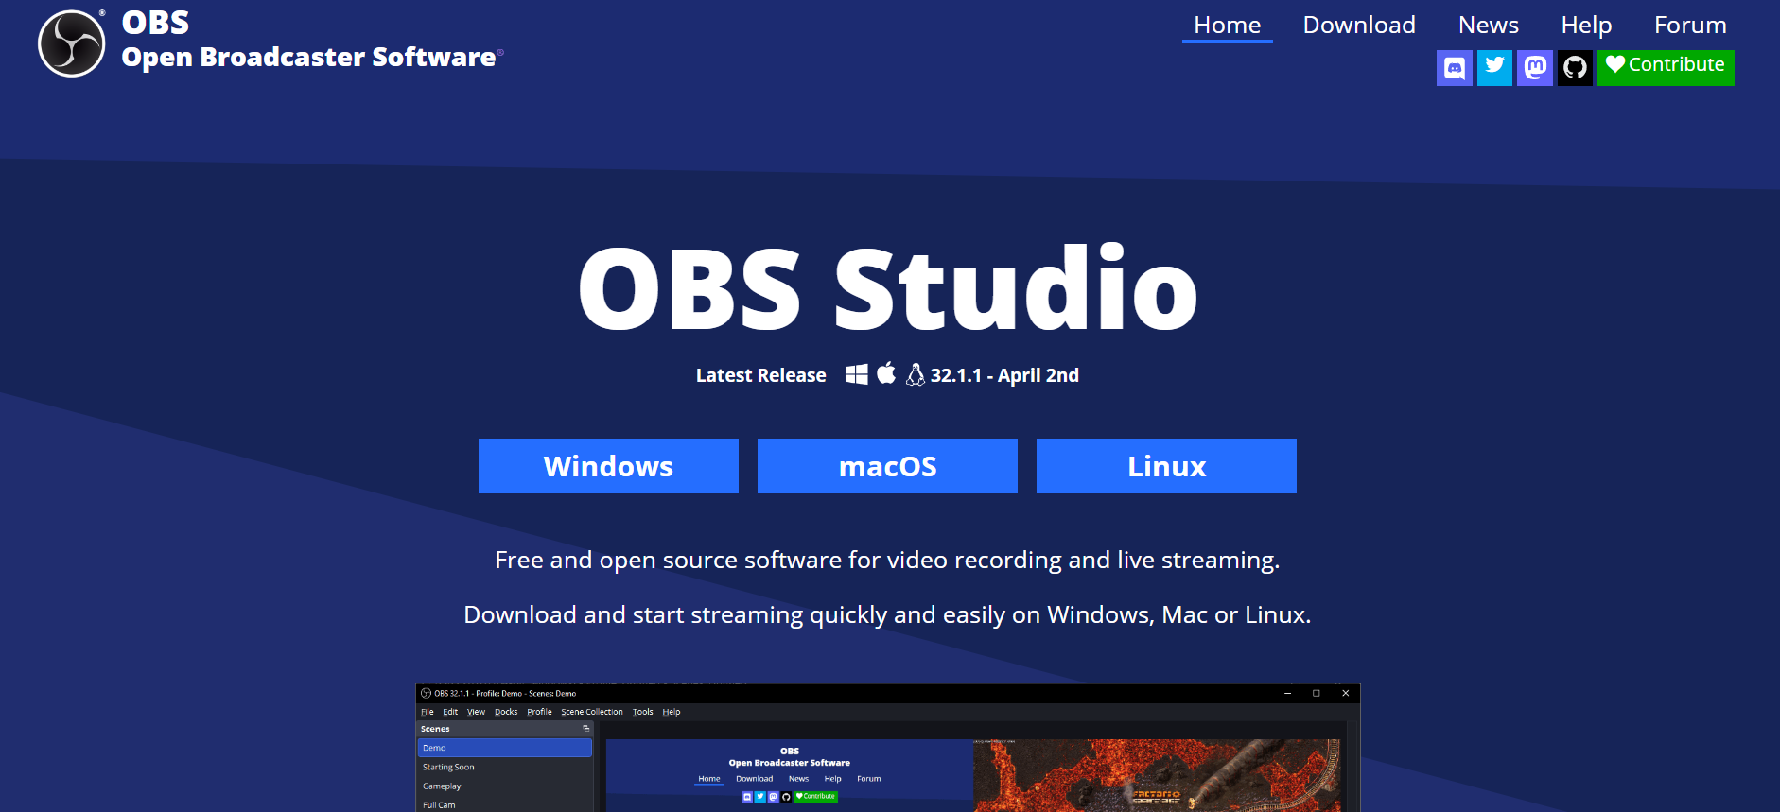Click the OBS circular logo

(71, 43)
